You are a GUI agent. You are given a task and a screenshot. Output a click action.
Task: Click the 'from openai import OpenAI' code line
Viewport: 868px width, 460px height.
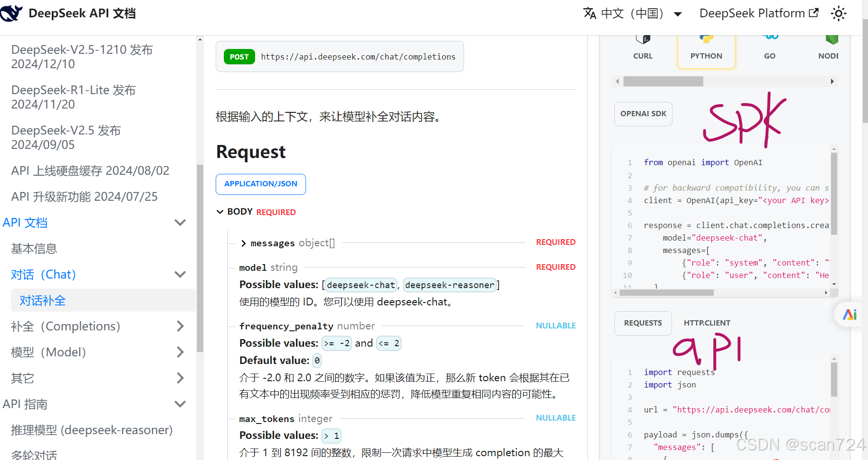(x=703, y=163)
